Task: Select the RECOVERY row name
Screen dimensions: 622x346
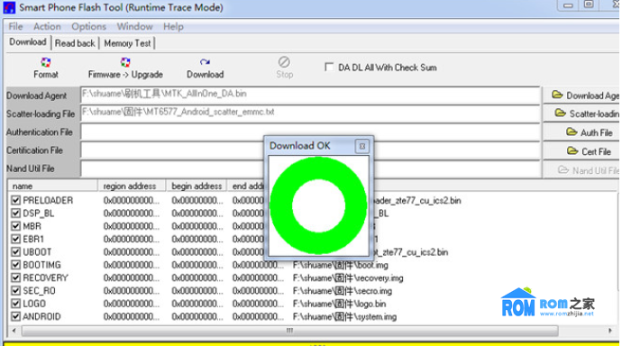Action: tap(45, 278)
